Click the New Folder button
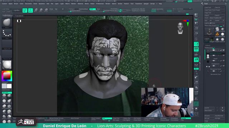229x128 pixels. [209, 111]
